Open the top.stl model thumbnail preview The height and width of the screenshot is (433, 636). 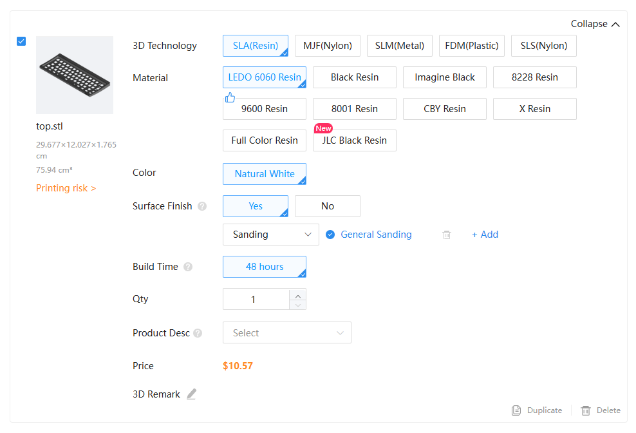75,75
